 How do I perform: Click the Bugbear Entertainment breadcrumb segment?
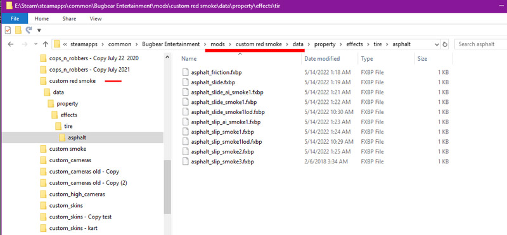click(170, 44)
